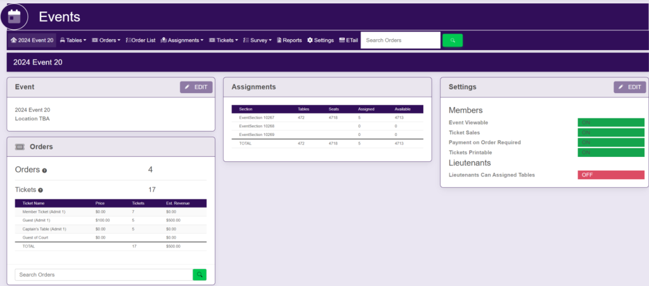Open the Order List page
The height and width of the screenshot is (286, 649).
pos(140,40)
